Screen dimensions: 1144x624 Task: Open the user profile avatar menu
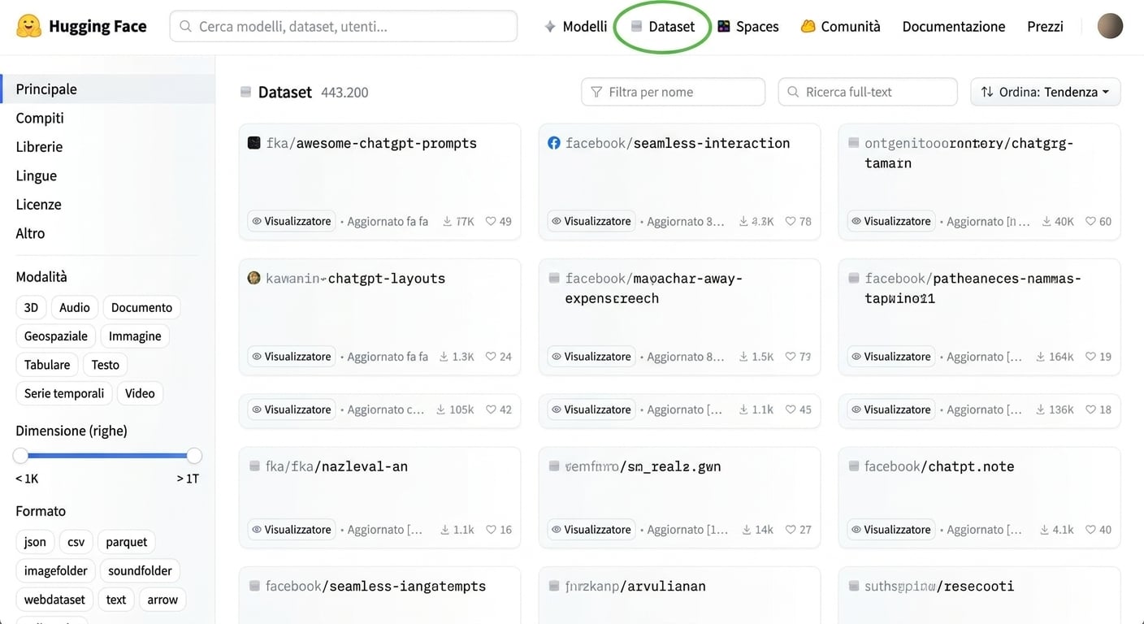pyautogui.click(x=1110, y=26)
